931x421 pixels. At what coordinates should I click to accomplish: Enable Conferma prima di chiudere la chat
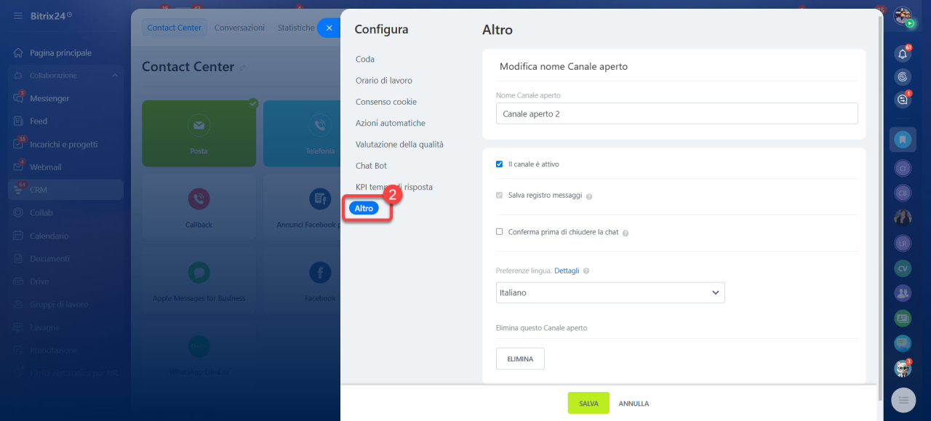[x=499, y=232]
